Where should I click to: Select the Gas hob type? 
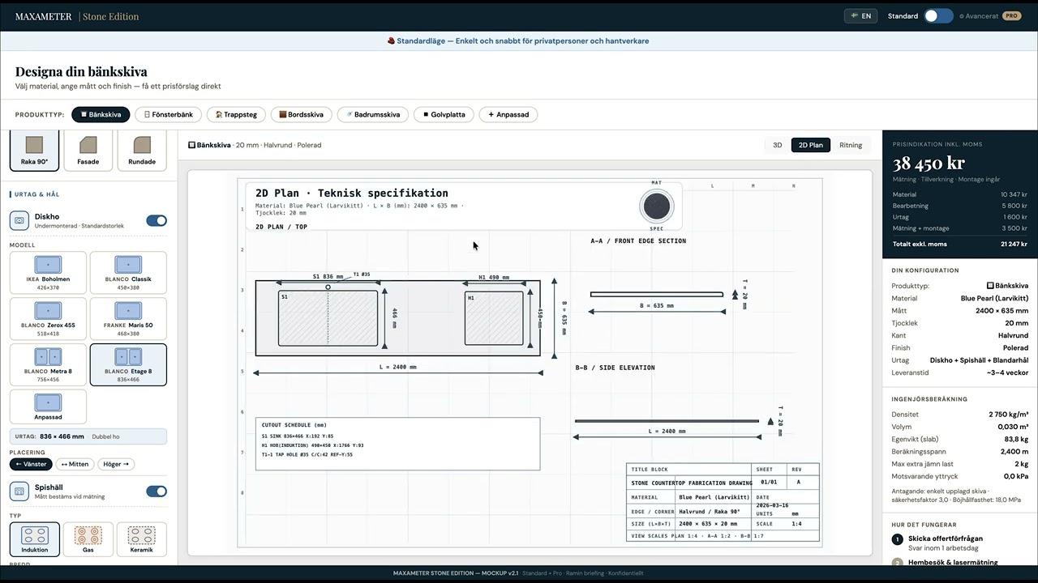point(88,539)
